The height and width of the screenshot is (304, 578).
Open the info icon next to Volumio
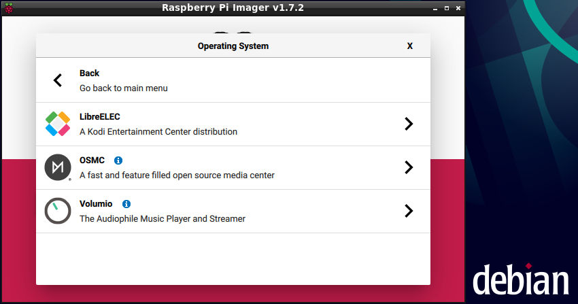click(126, 204)
